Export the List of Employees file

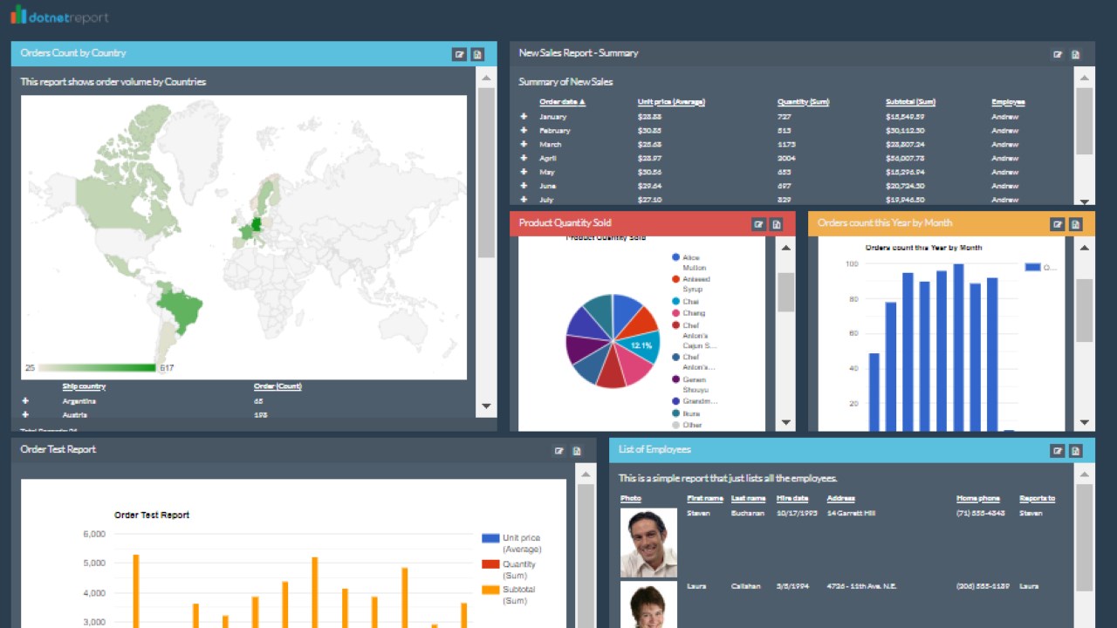[x=1075, y=451]
